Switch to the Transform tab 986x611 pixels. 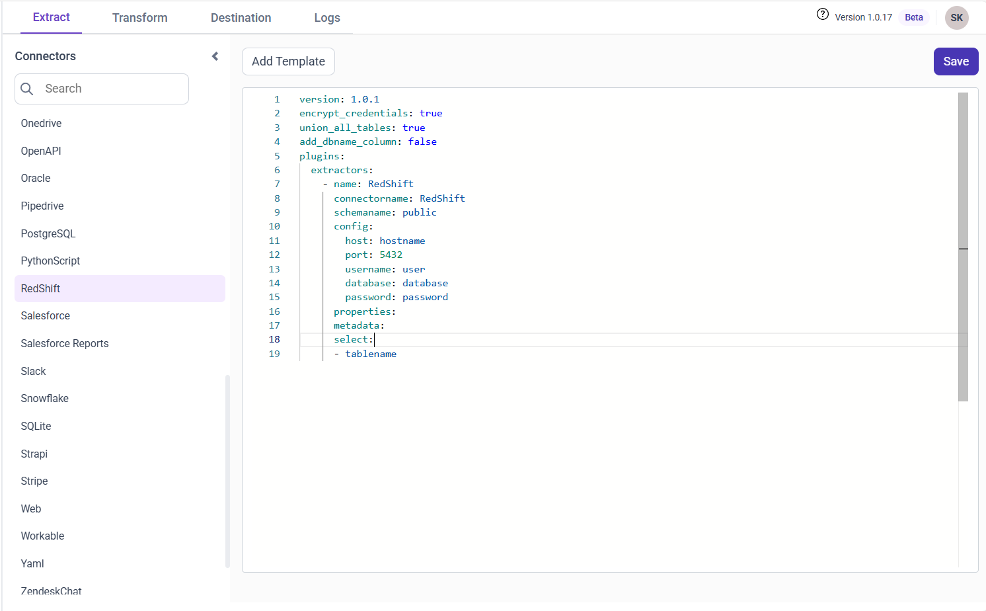tap(139, 18)
